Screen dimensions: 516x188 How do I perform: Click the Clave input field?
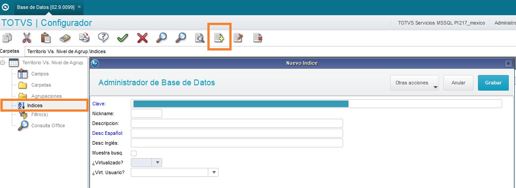click(316, 104)
